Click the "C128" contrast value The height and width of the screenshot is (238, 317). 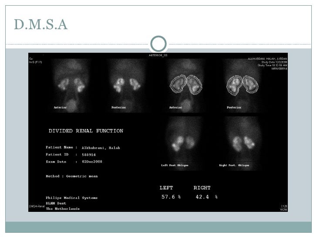(284, 206)
